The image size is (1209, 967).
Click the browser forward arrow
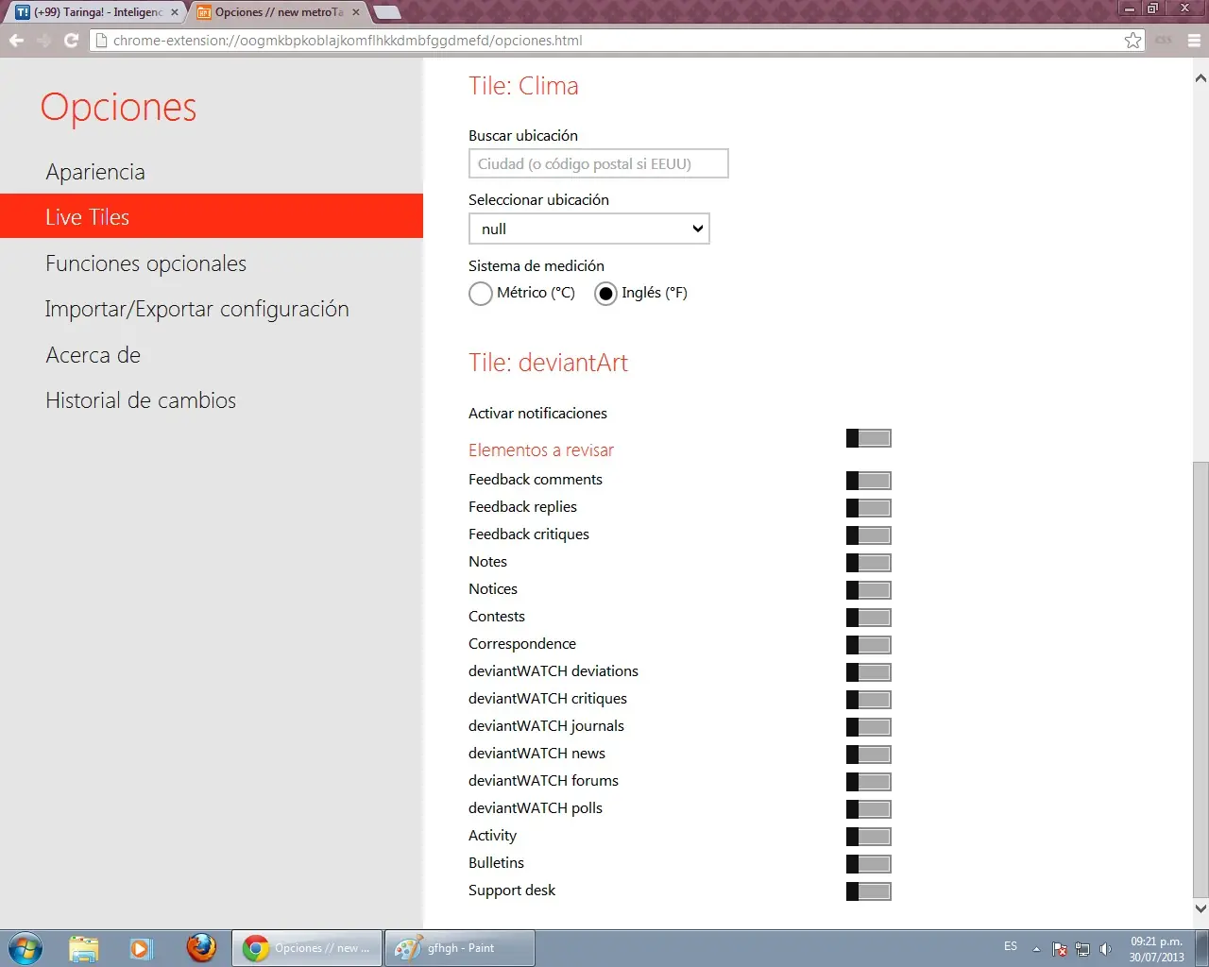tap(43, 40)
